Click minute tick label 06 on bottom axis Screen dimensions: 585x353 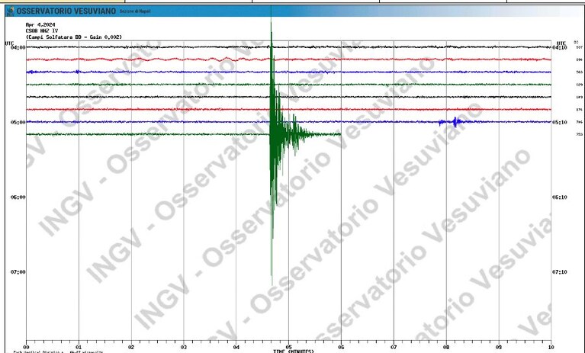click(341, 347)
